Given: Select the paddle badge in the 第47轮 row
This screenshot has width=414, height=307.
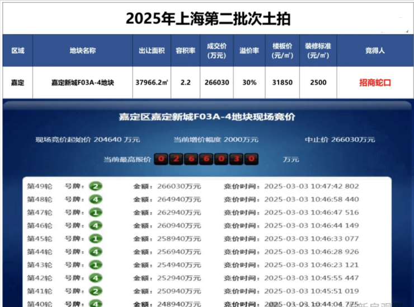Looking at the screenshot, I should coord(96,212).
